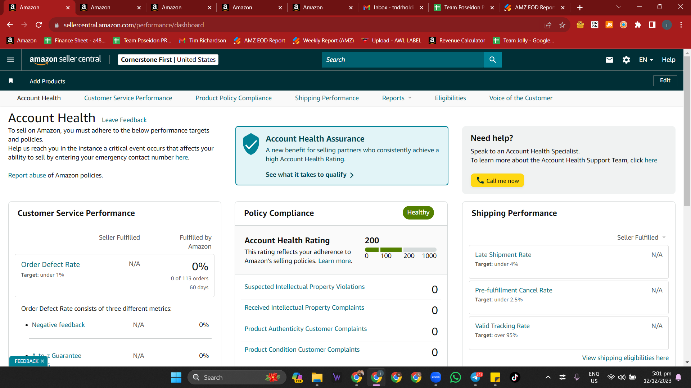This screenshot has width=691, height=388.
Task: Open TikTok from the taskbar
Action: (515, 377)
